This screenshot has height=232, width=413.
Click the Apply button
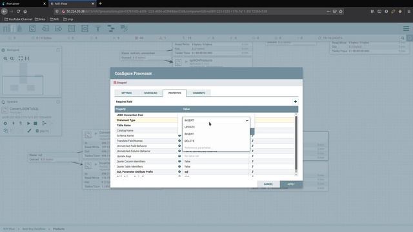(x=291, y=184)
